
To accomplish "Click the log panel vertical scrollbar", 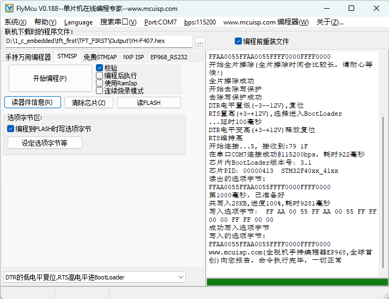I will (x=384, y=193).
